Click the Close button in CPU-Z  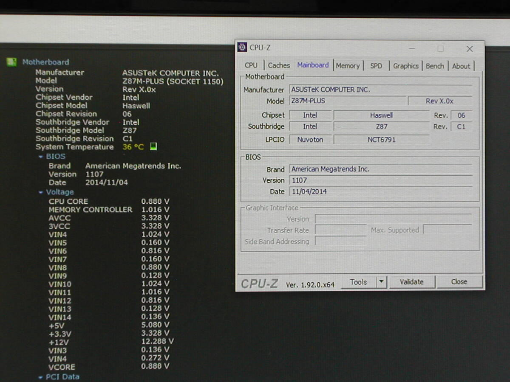[459, 282]
